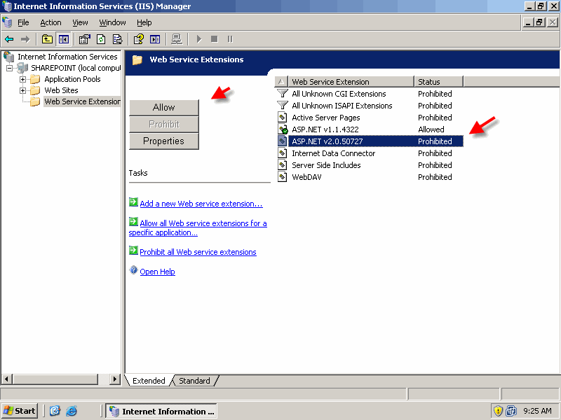
Task: Click the MMC console icon beside File menu
Action: (7, 22)
